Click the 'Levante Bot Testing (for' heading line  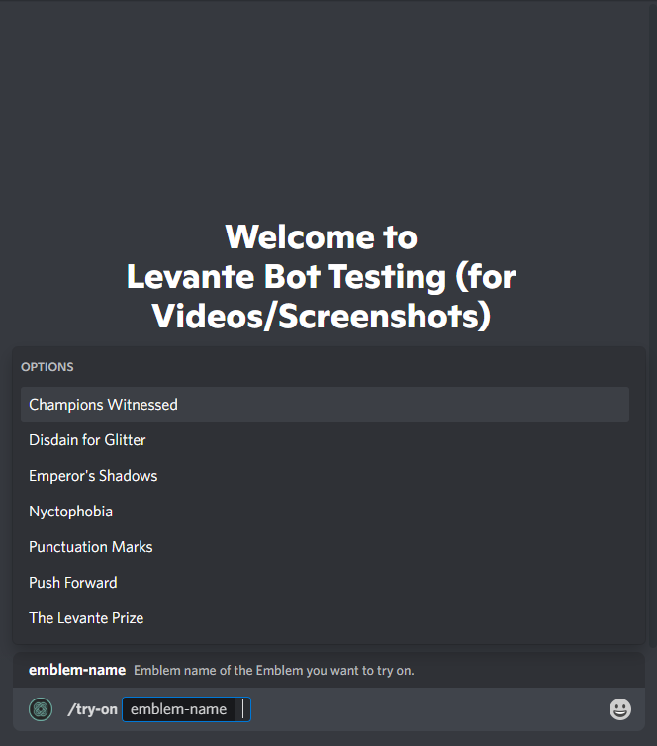[x=322, y=277]
